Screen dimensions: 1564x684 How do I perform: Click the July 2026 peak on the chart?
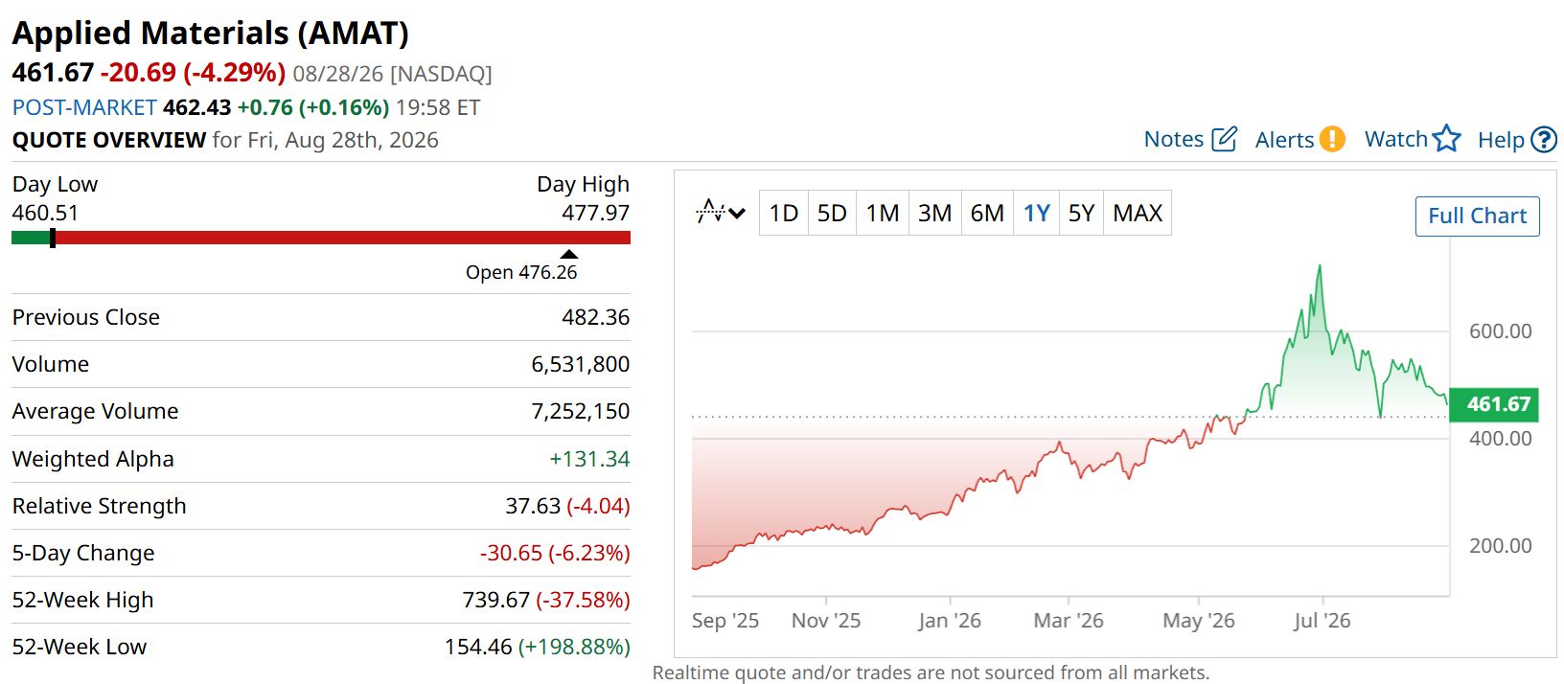tap(1321, 267)
